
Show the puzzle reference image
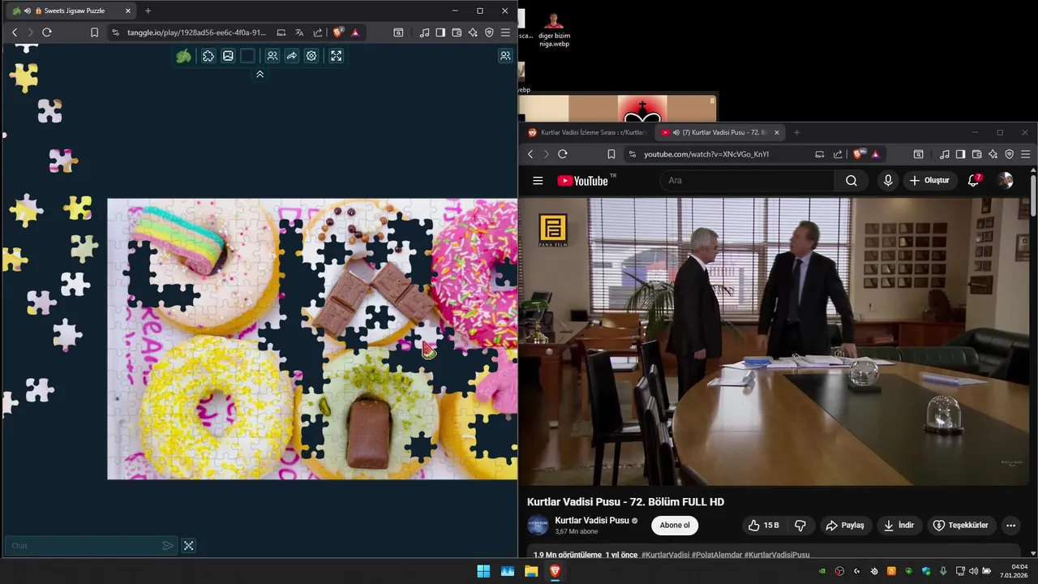point(228,56)
